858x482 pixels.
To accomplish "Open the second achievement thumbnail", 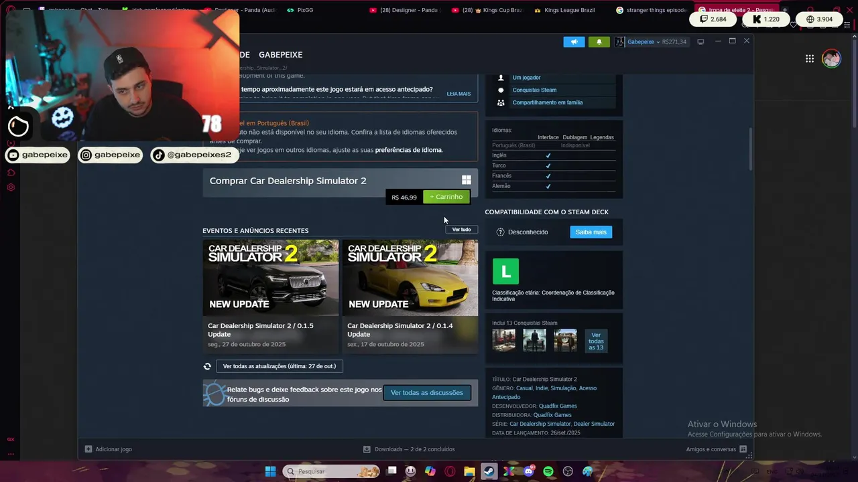I will (534, 340).
